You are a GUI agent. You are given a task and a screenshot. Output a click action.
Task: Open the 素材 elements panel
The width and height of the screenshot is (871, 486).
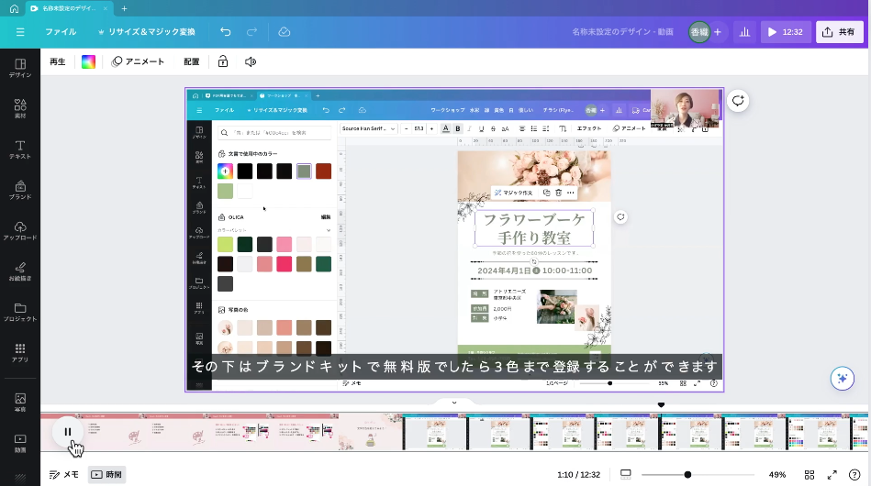(20, 109)
